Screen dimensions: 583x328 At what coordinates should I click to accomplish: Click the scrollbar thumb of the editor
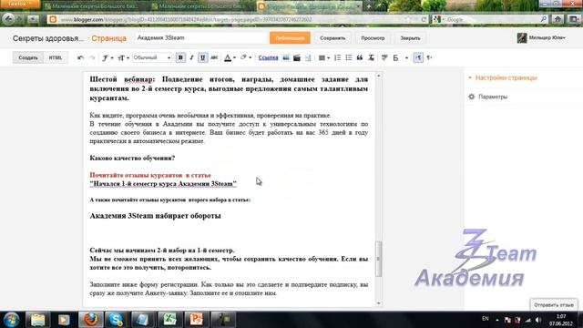379,259
